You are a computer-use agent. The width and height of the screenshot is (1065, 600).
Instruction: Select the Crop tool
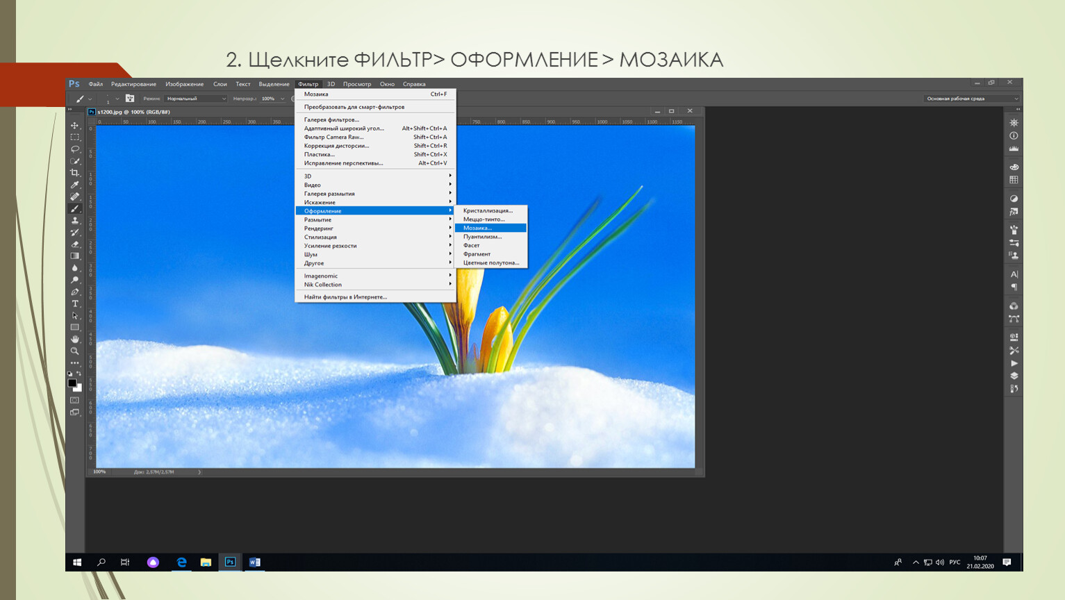coord(75,173)
